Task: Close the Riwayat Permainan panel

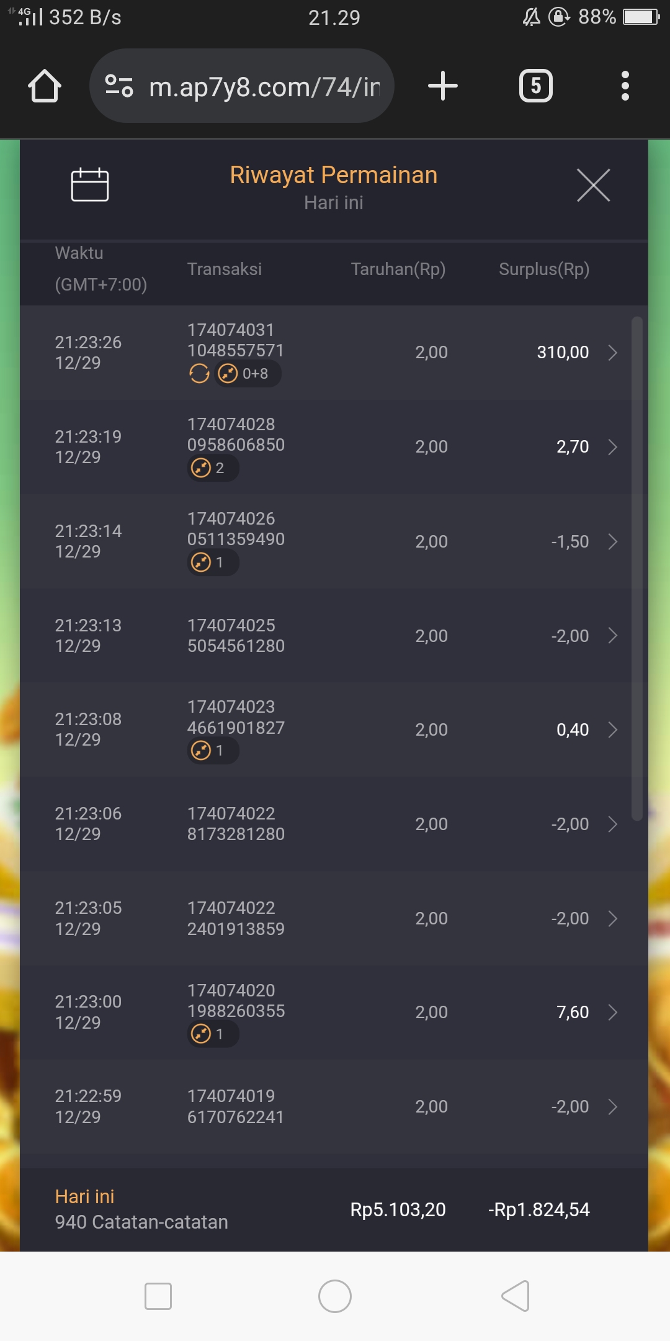Action: point(593,185)
